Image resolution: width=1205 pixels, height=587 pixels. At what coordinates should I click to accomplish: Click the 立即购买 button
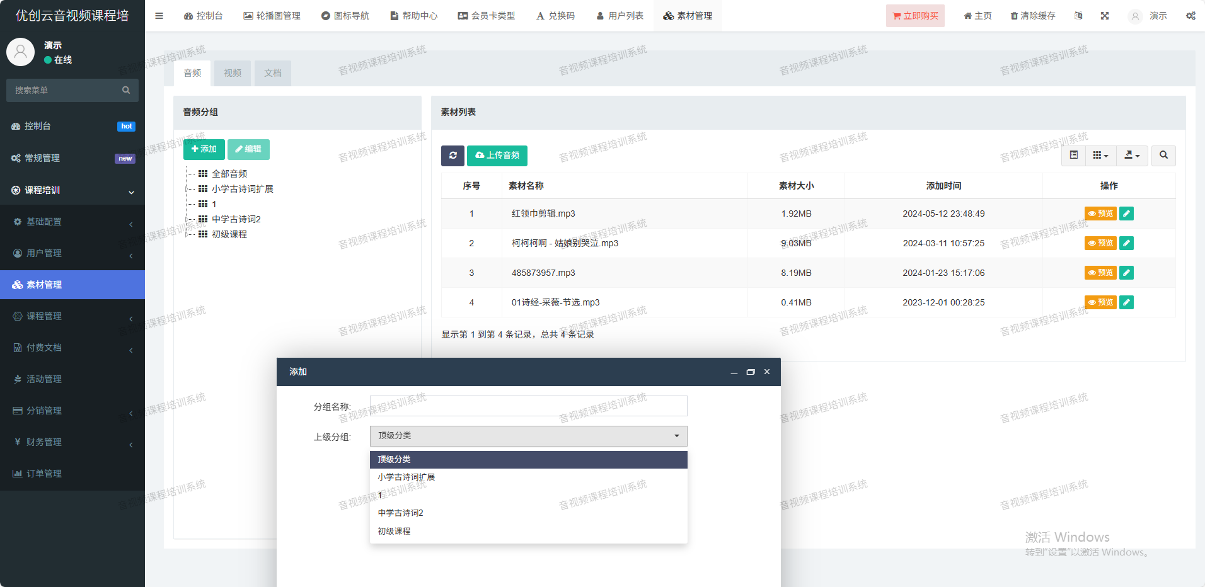[x=915, y=16]
